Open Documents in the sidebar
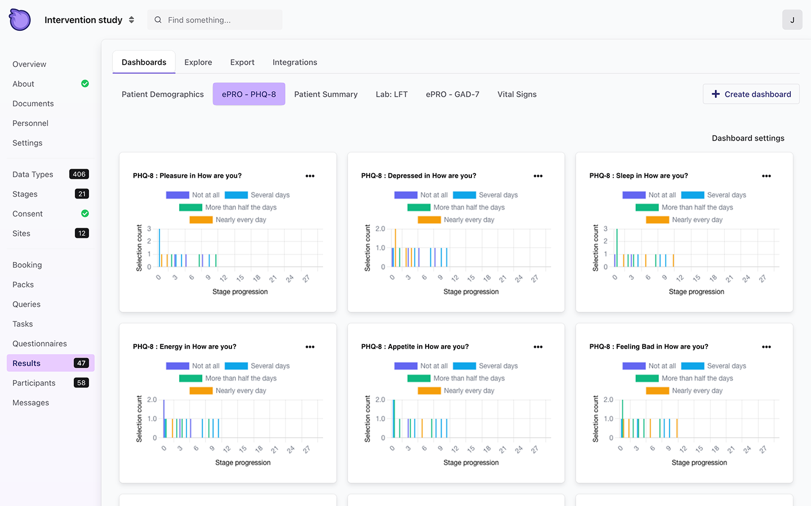The width and height of the screenshot is (811, 506). pyautogui.click(x=33, y=103)
